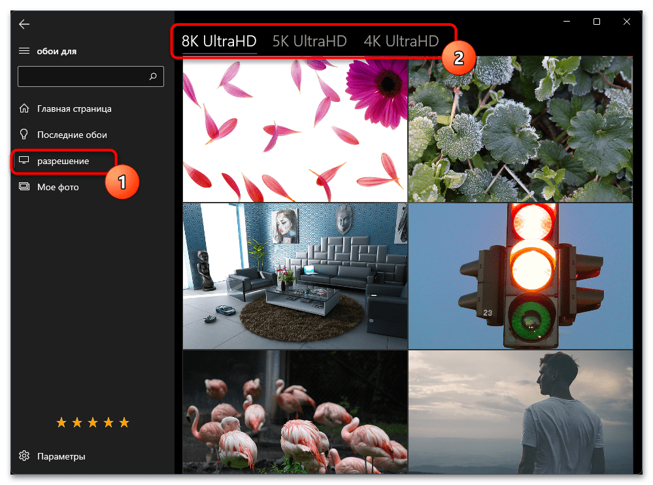The height and width of the screenshot is (485, 653).
Task: Click the fifth rating star
Action: [x=124, y=422]
